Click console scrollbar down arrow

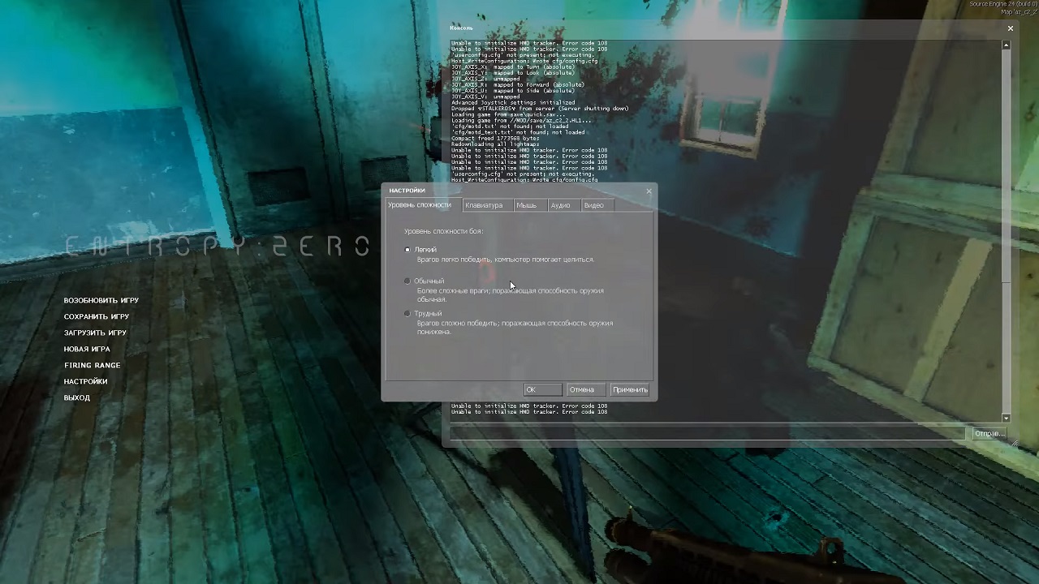(1006, 418)
